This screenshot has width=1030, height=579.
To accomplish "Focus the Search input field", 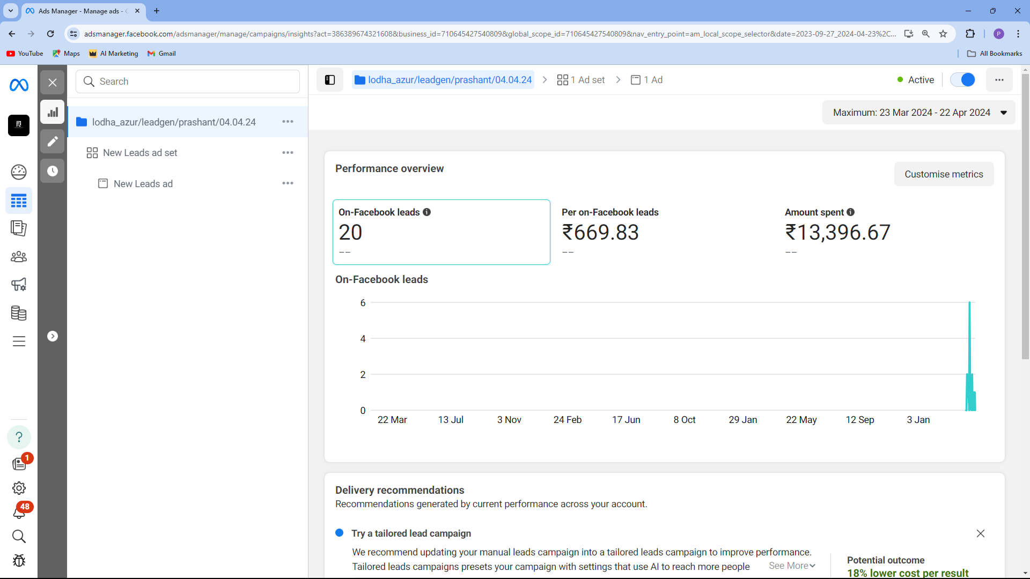I will (x=188, y=81).
